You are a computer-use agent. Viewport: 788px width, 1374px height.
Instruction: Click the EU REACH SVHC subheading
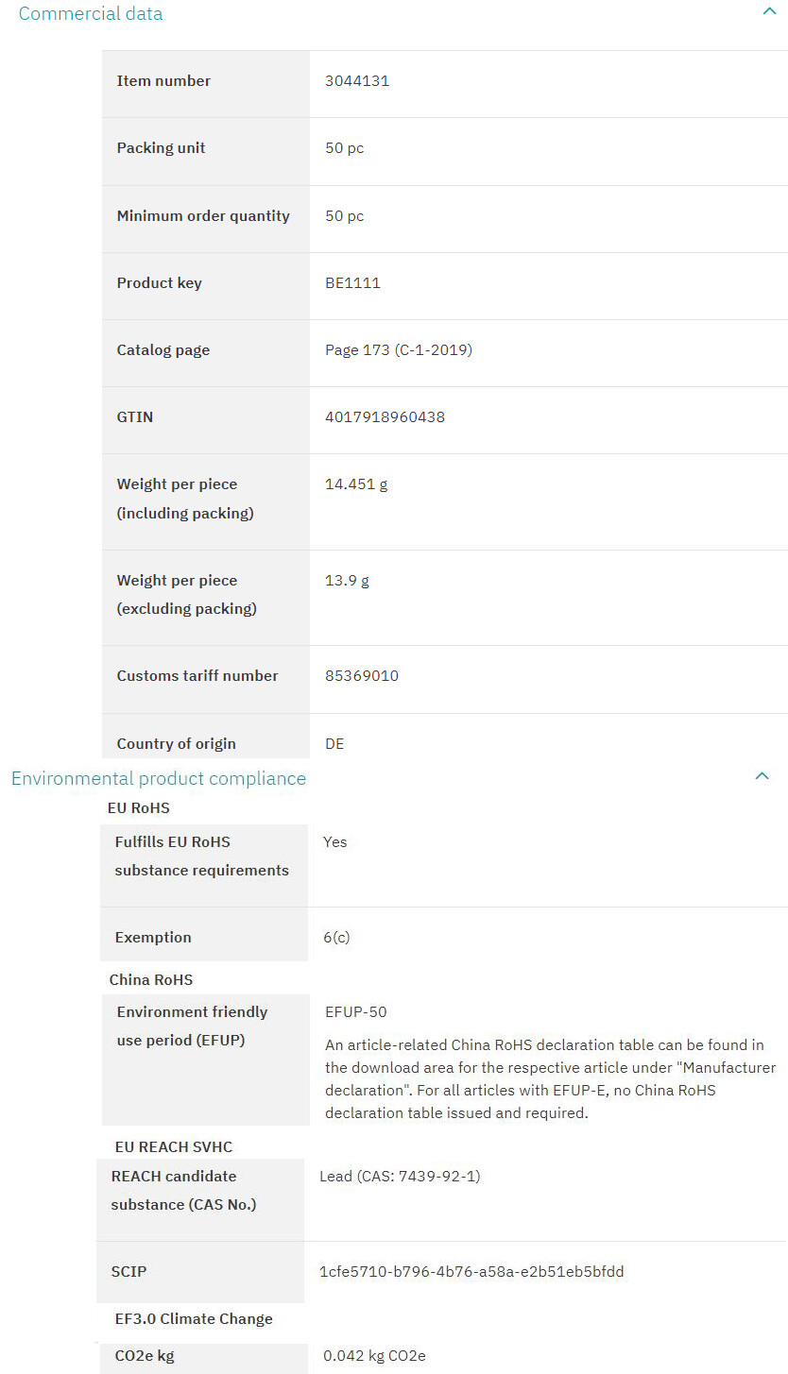(171, 1147)
